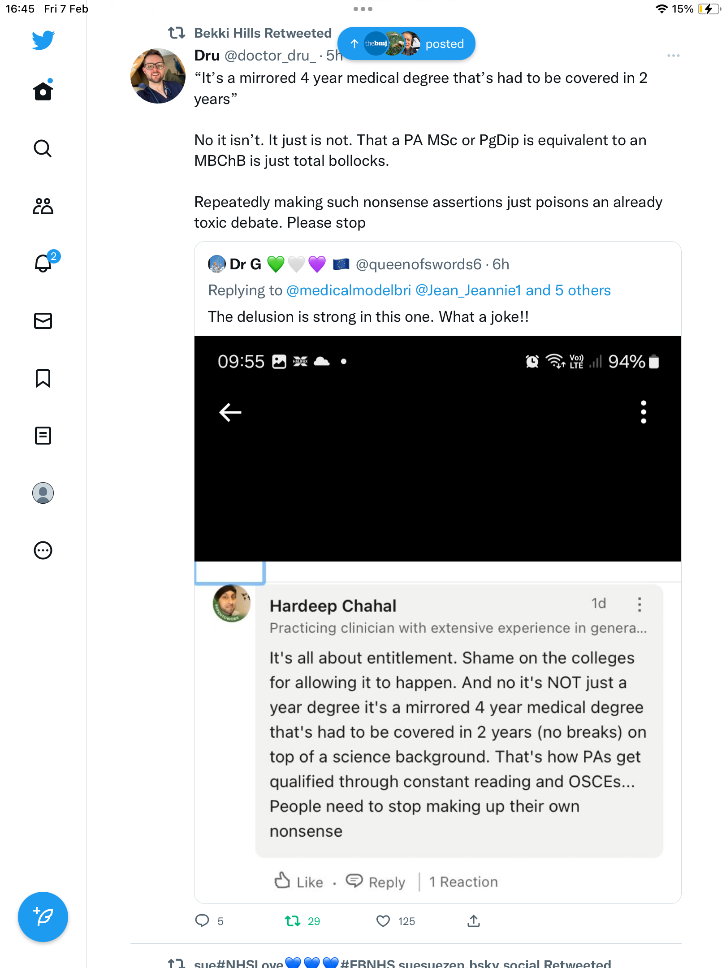Expand the tweet options three-dot menu
The width and height of the screenshot is (726, 968).
(x=673, y=56)
